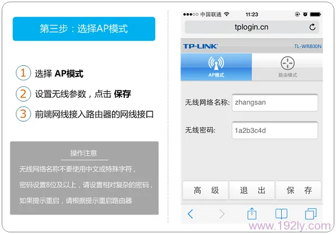Viewport: 336px width, 234px height.
Task: Tap the reload icon in the address bar
Action: tap(312, 27)
